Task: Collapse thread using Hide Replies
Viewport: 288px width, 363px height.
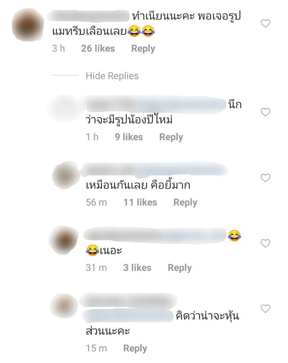Action: (x=112, y=76)
